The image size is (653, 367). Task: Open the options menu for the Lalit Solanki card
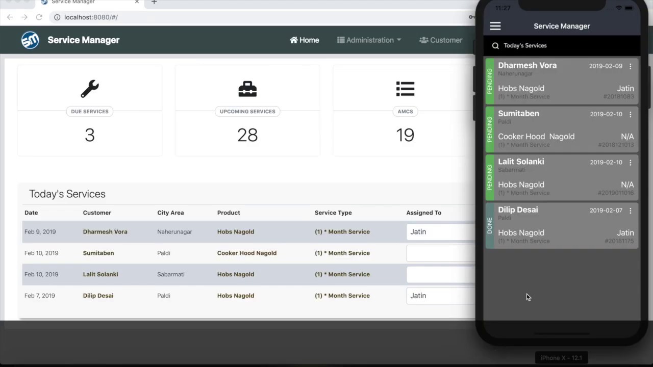[631, 163]
